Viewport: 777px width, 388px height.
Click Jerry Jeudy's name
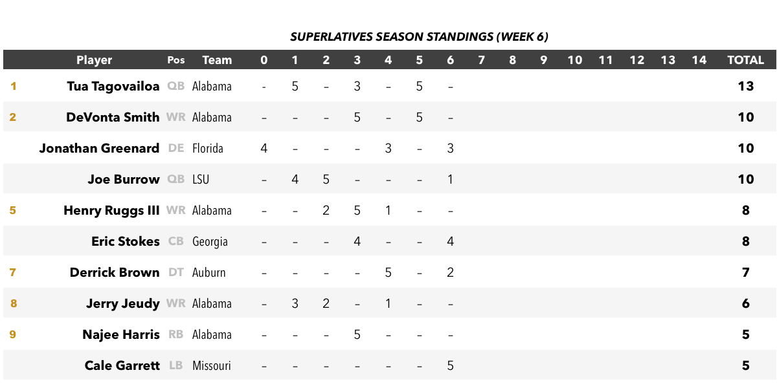(x=123, y=303)
